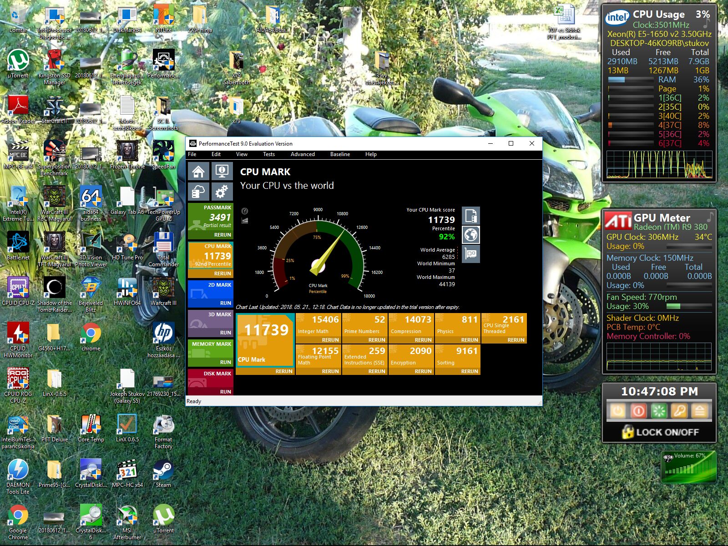Viewport: 728px width, 546px height.
Task: Click the Ready status bar text
Action: coord(194,401)
